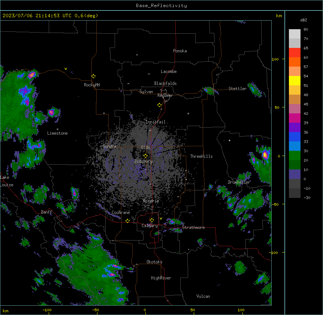The image size is (323, 315).
Task: Click the yellow radar site marker near Didsbury
Action: 146,156
